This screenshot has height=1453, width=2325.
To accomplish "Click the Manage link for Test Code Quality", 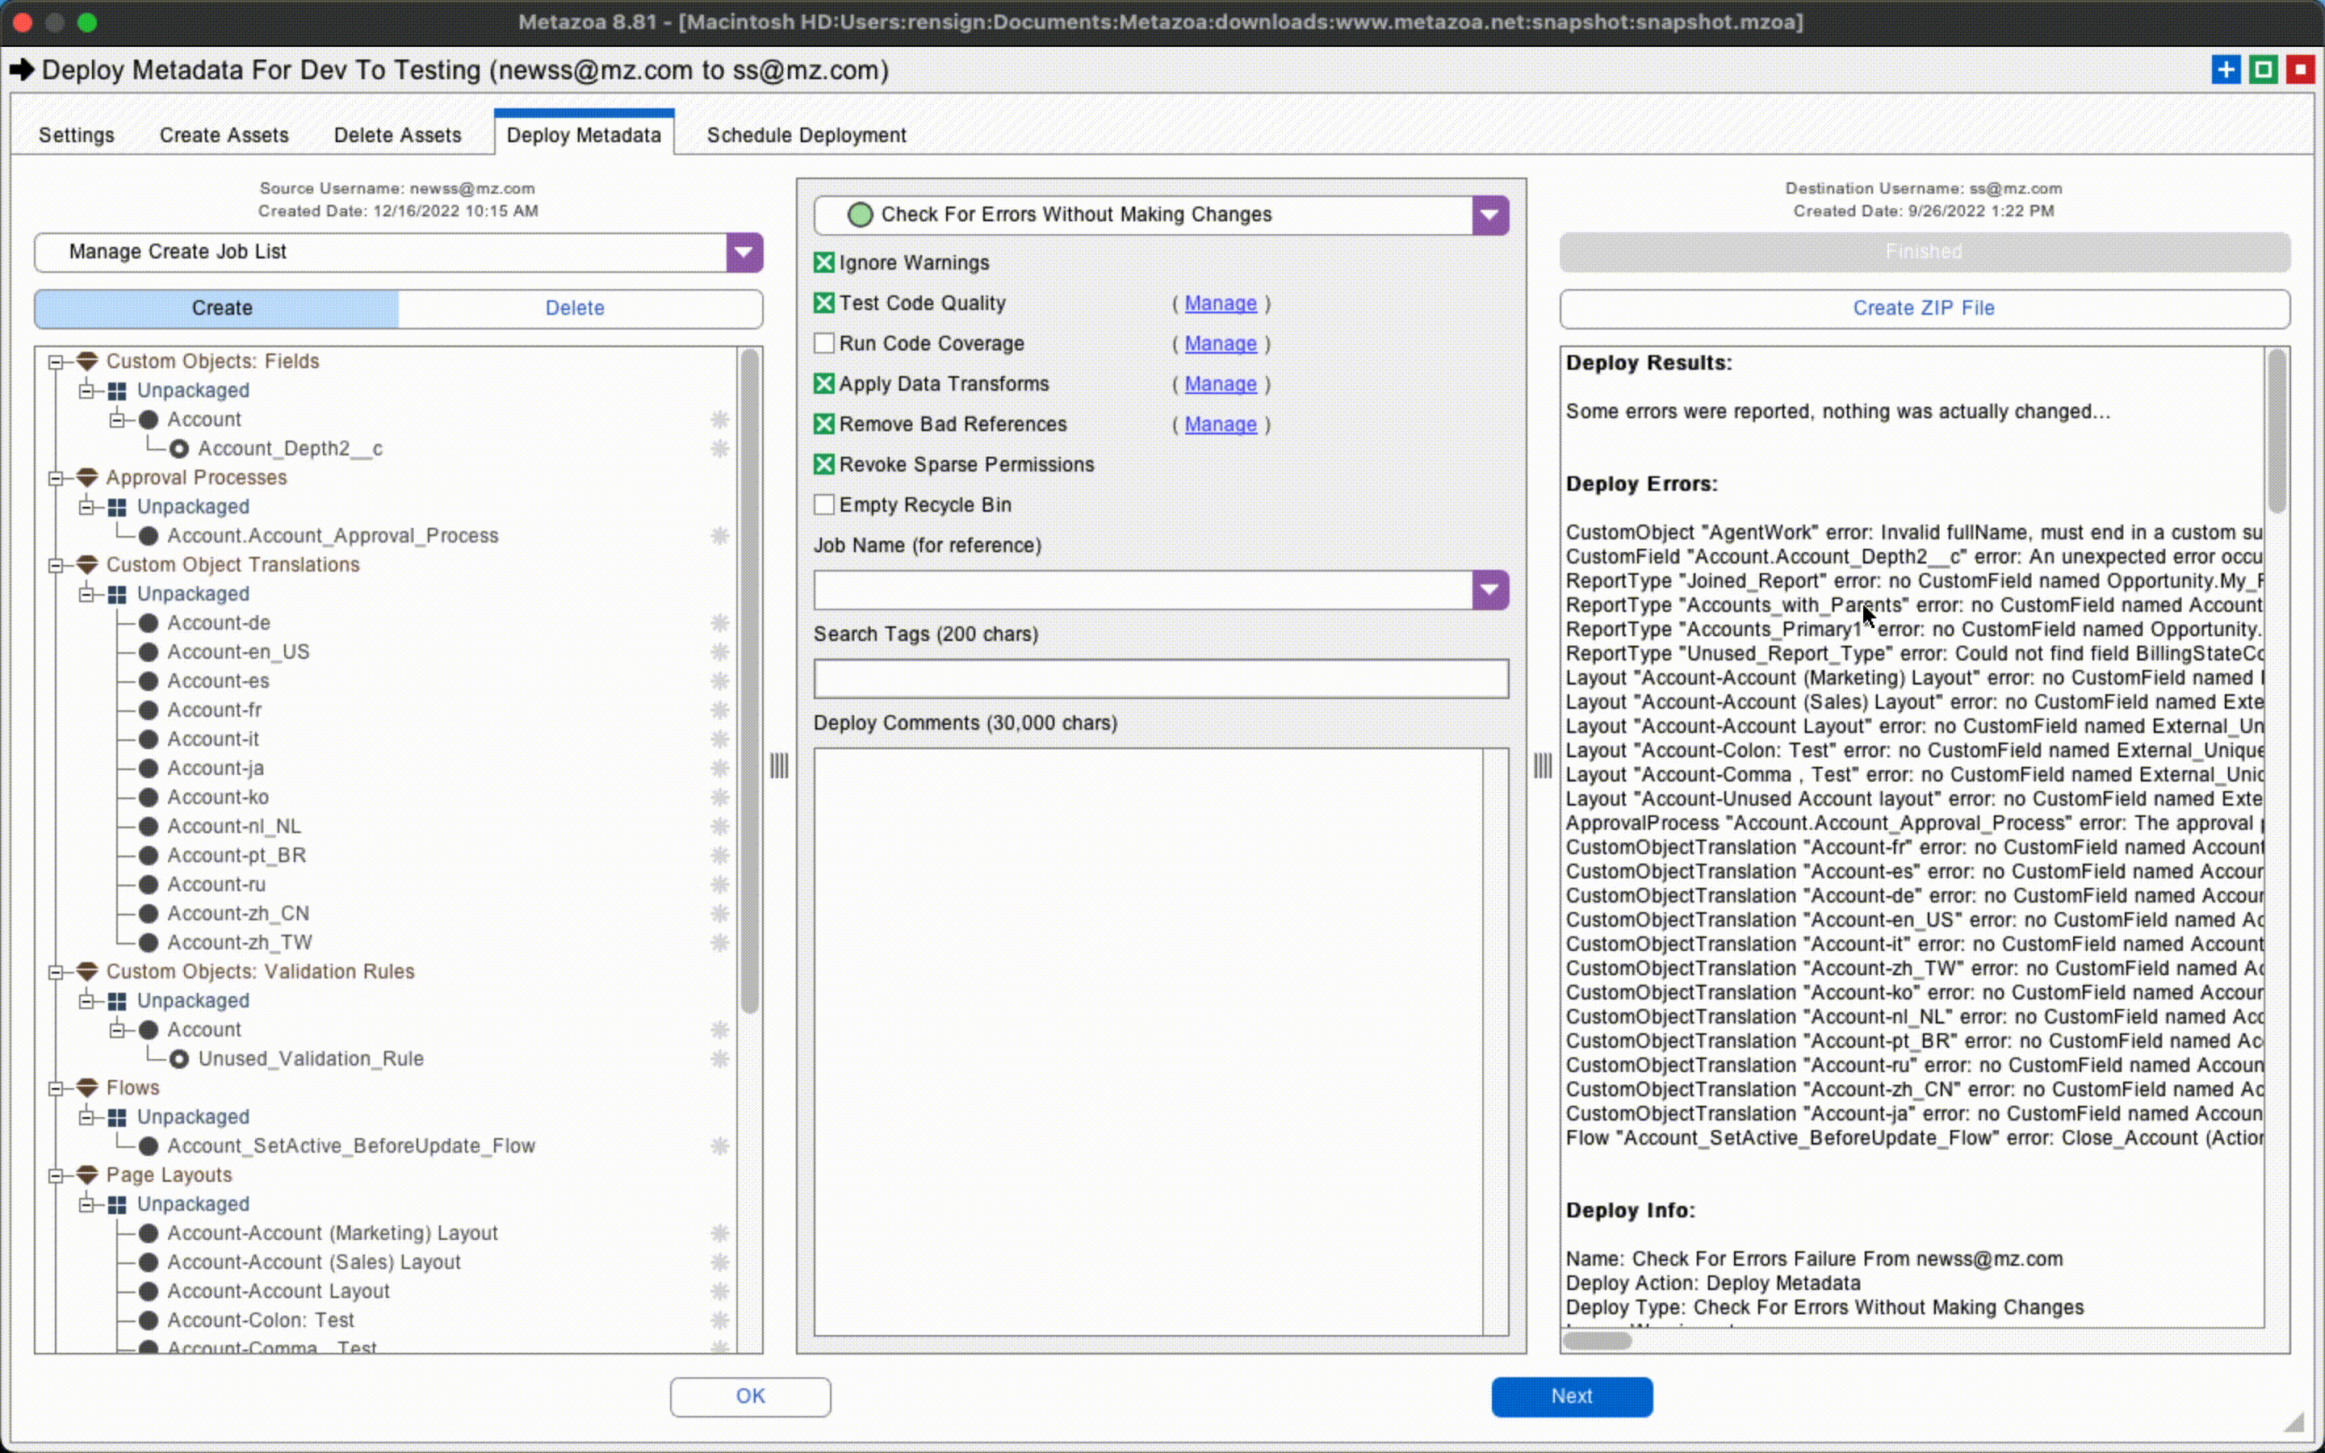I will pos(1220,304).
